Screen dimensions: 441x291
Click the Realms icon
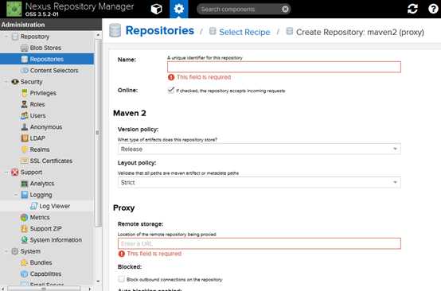point(25,149)
